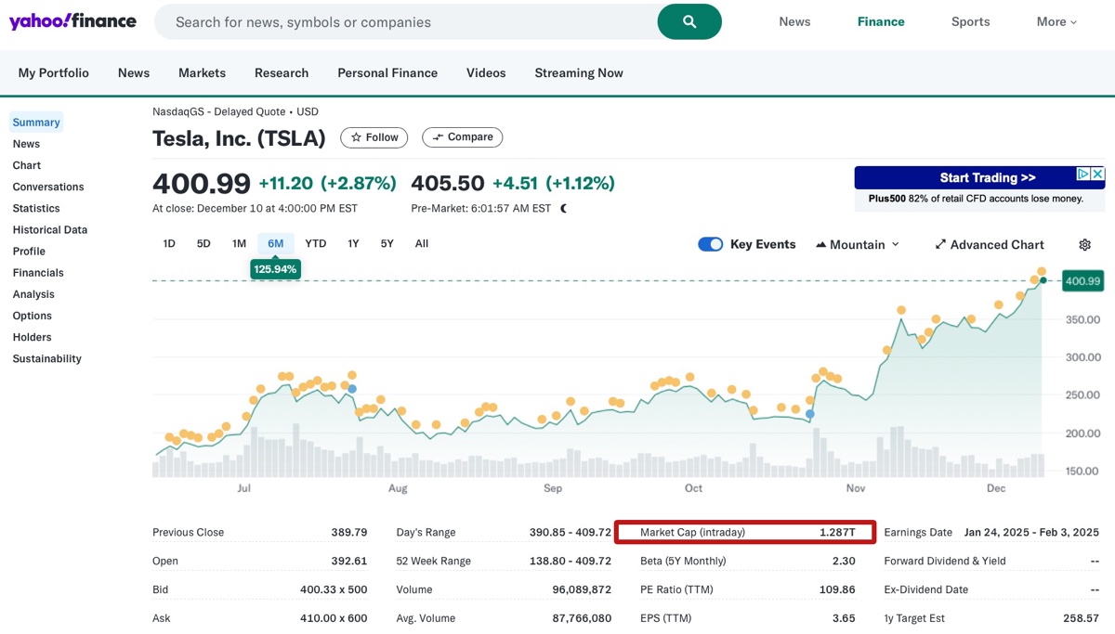Open the chart settings gear icon
This screenshot has height=634, width=1115.
pyautogui.click(x=1084, y=244)
